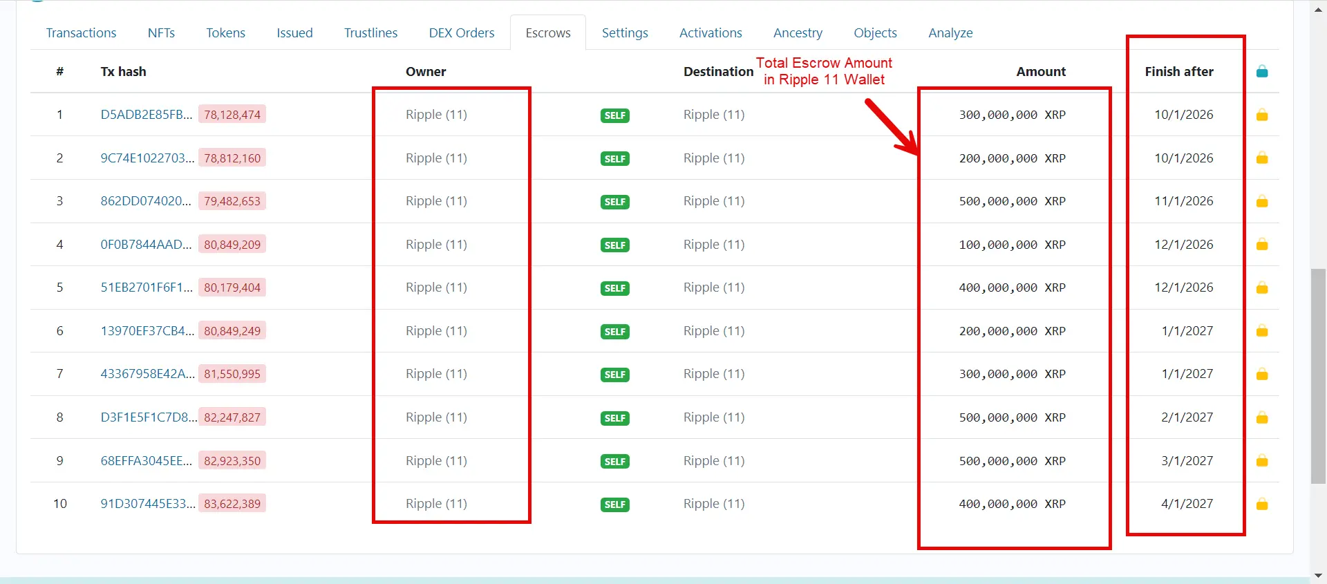Open tx hash 68EFFA3045EE... link
This screenshot has width=1327, height=584.
point(147,460)
